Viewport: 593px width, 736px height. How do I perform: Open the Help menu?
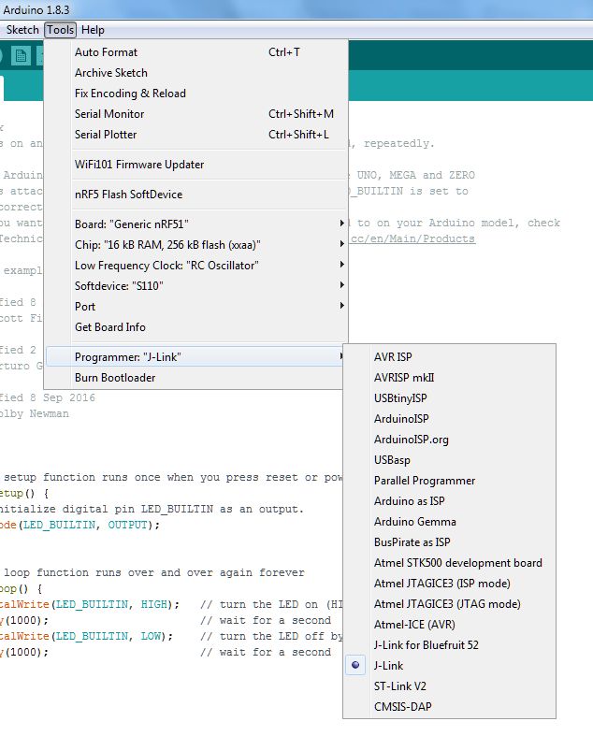pyautogui.click(x=93, y=30)
